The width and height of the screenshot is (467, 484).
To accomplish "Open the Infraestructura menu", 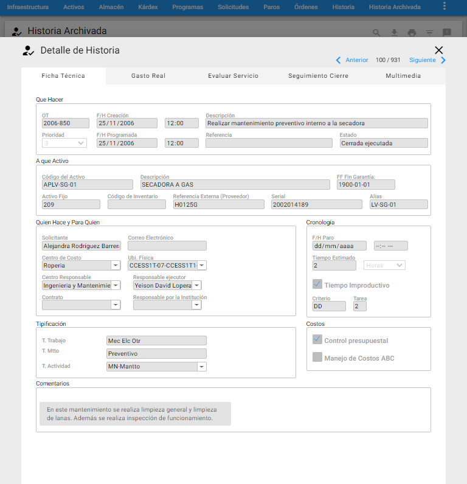I will 28,7.
